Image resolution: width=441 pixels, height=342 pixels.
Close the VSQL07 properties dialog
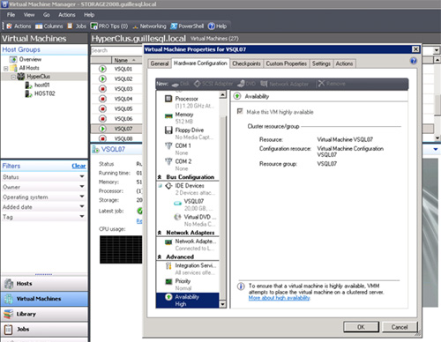[x=415, y=49]
